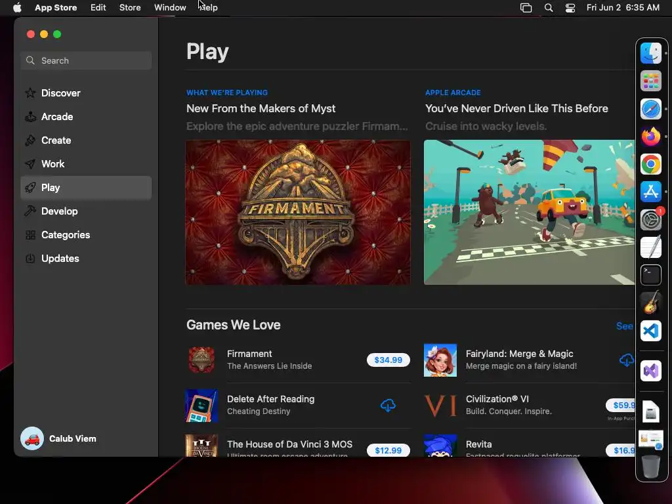This screenshot has height=504, width=672.
Task: Open the Help menu
Action: coord(209,8)
